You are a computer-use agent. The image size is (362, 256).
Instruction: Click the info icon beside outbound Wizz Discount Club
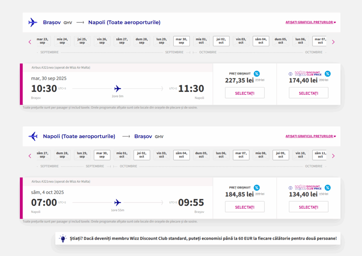point(291,74)
